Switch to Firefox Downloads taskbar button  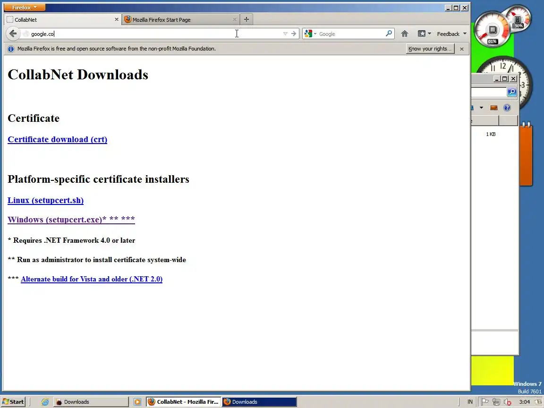tap(259, 402)
